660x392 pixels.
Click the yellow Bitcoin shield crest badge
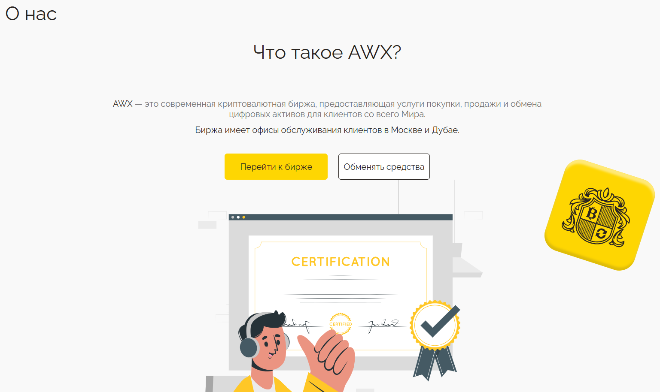click(599, 215)
